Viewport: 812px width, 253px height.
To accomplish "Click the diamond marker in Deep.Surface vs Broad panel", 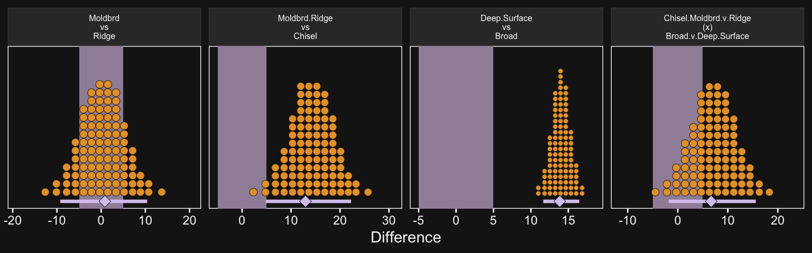I will [559, 201].
